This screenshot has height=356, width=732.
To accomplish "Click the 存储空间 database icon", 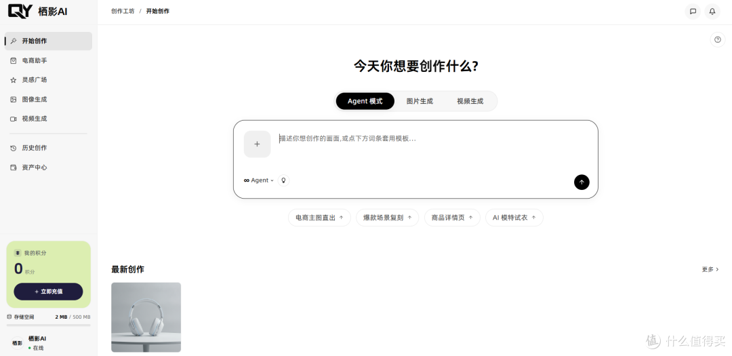I will click(9, 317).
